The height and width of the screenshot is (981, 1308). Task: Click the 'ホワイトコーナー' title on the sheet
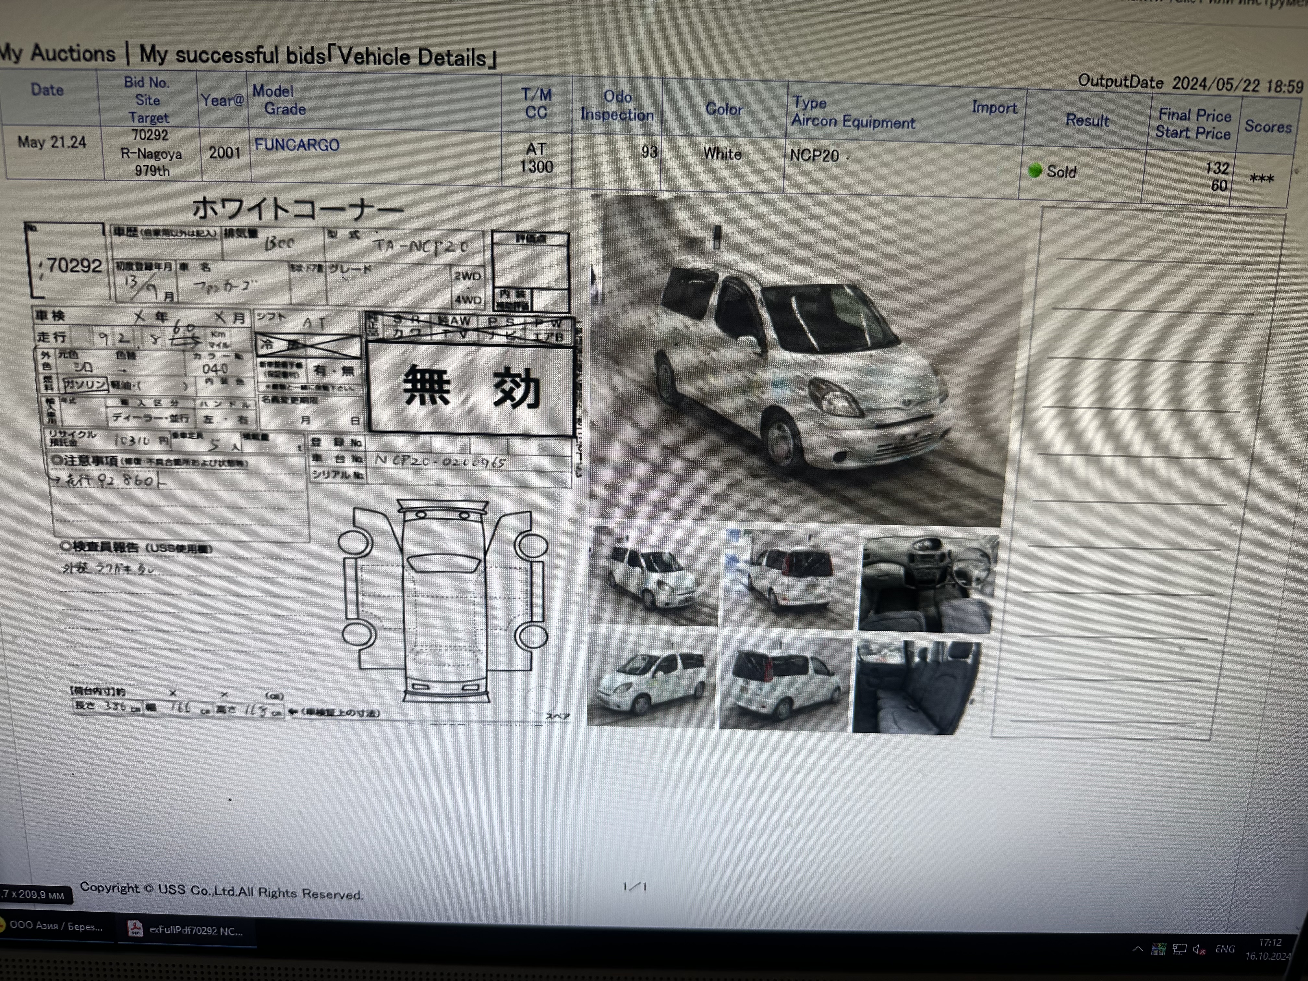coord(297,209)
